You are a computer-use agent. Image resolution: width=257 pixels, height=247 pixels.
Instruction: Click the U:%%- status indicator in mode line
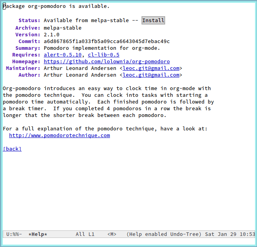[x=14, y=234]
